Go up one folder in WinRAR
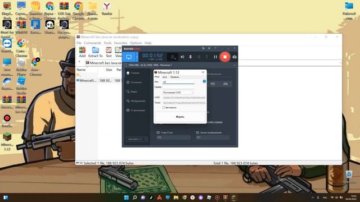 [79, 62]
